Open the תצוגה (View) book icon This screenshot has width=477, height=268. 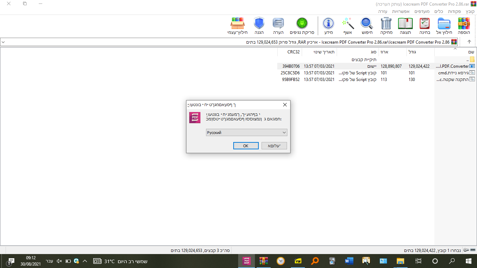pos(405,26)
